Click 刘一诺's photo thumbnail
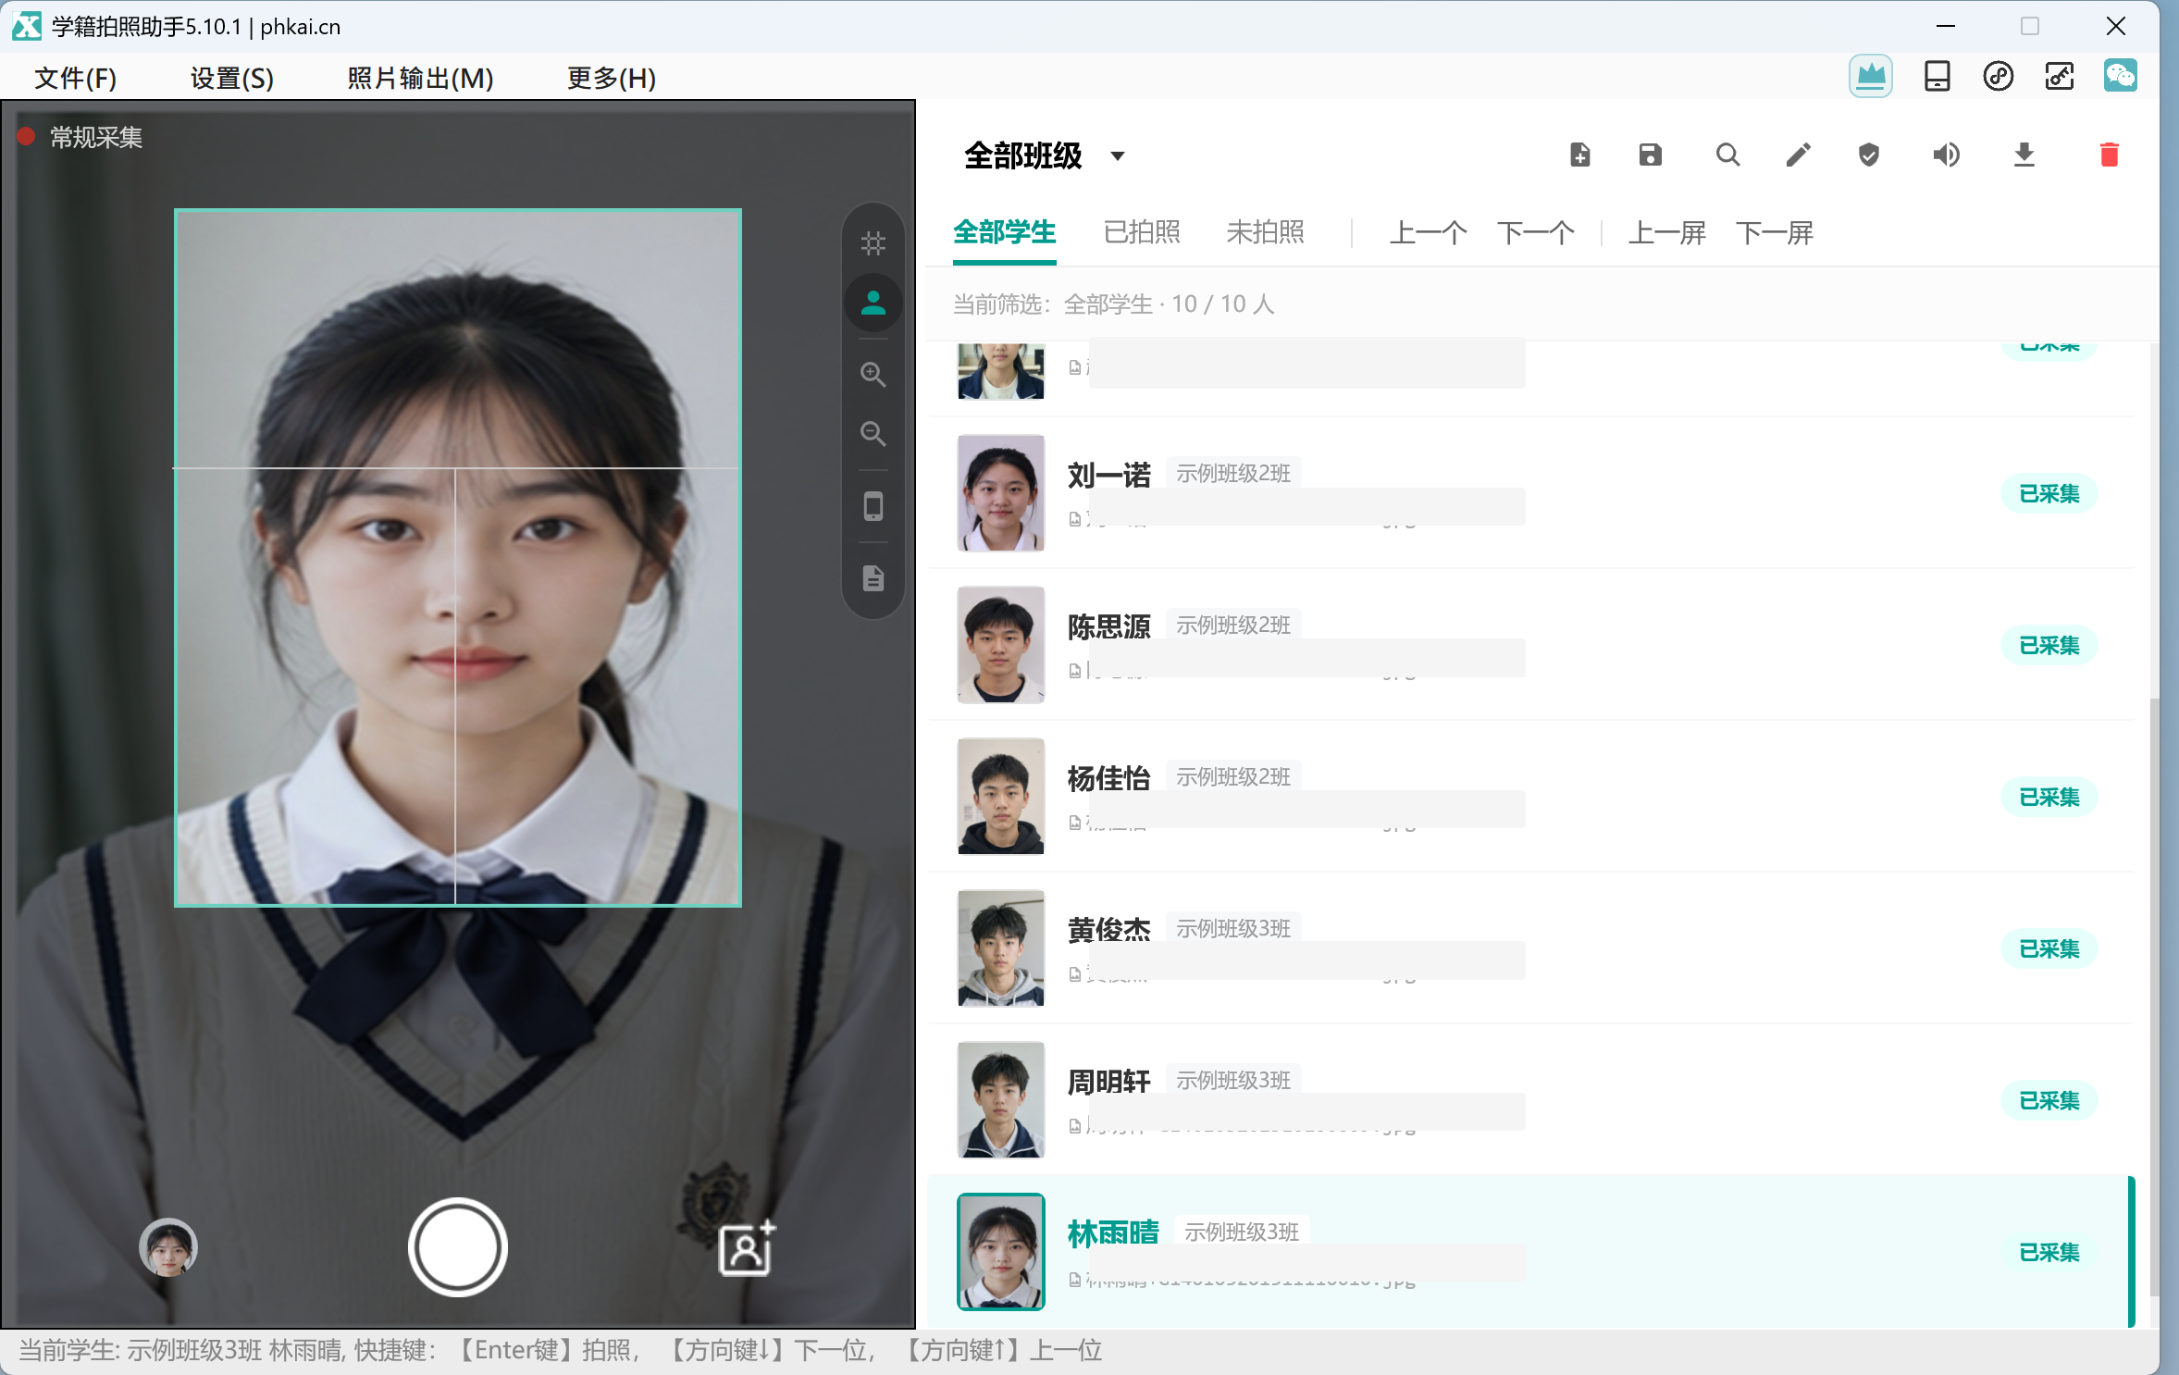This screenshot has width=2179, height=1375. (x=1000, y=493)
